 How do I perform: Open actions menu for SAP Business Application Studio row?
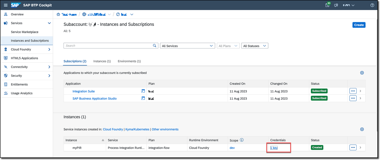353,98
